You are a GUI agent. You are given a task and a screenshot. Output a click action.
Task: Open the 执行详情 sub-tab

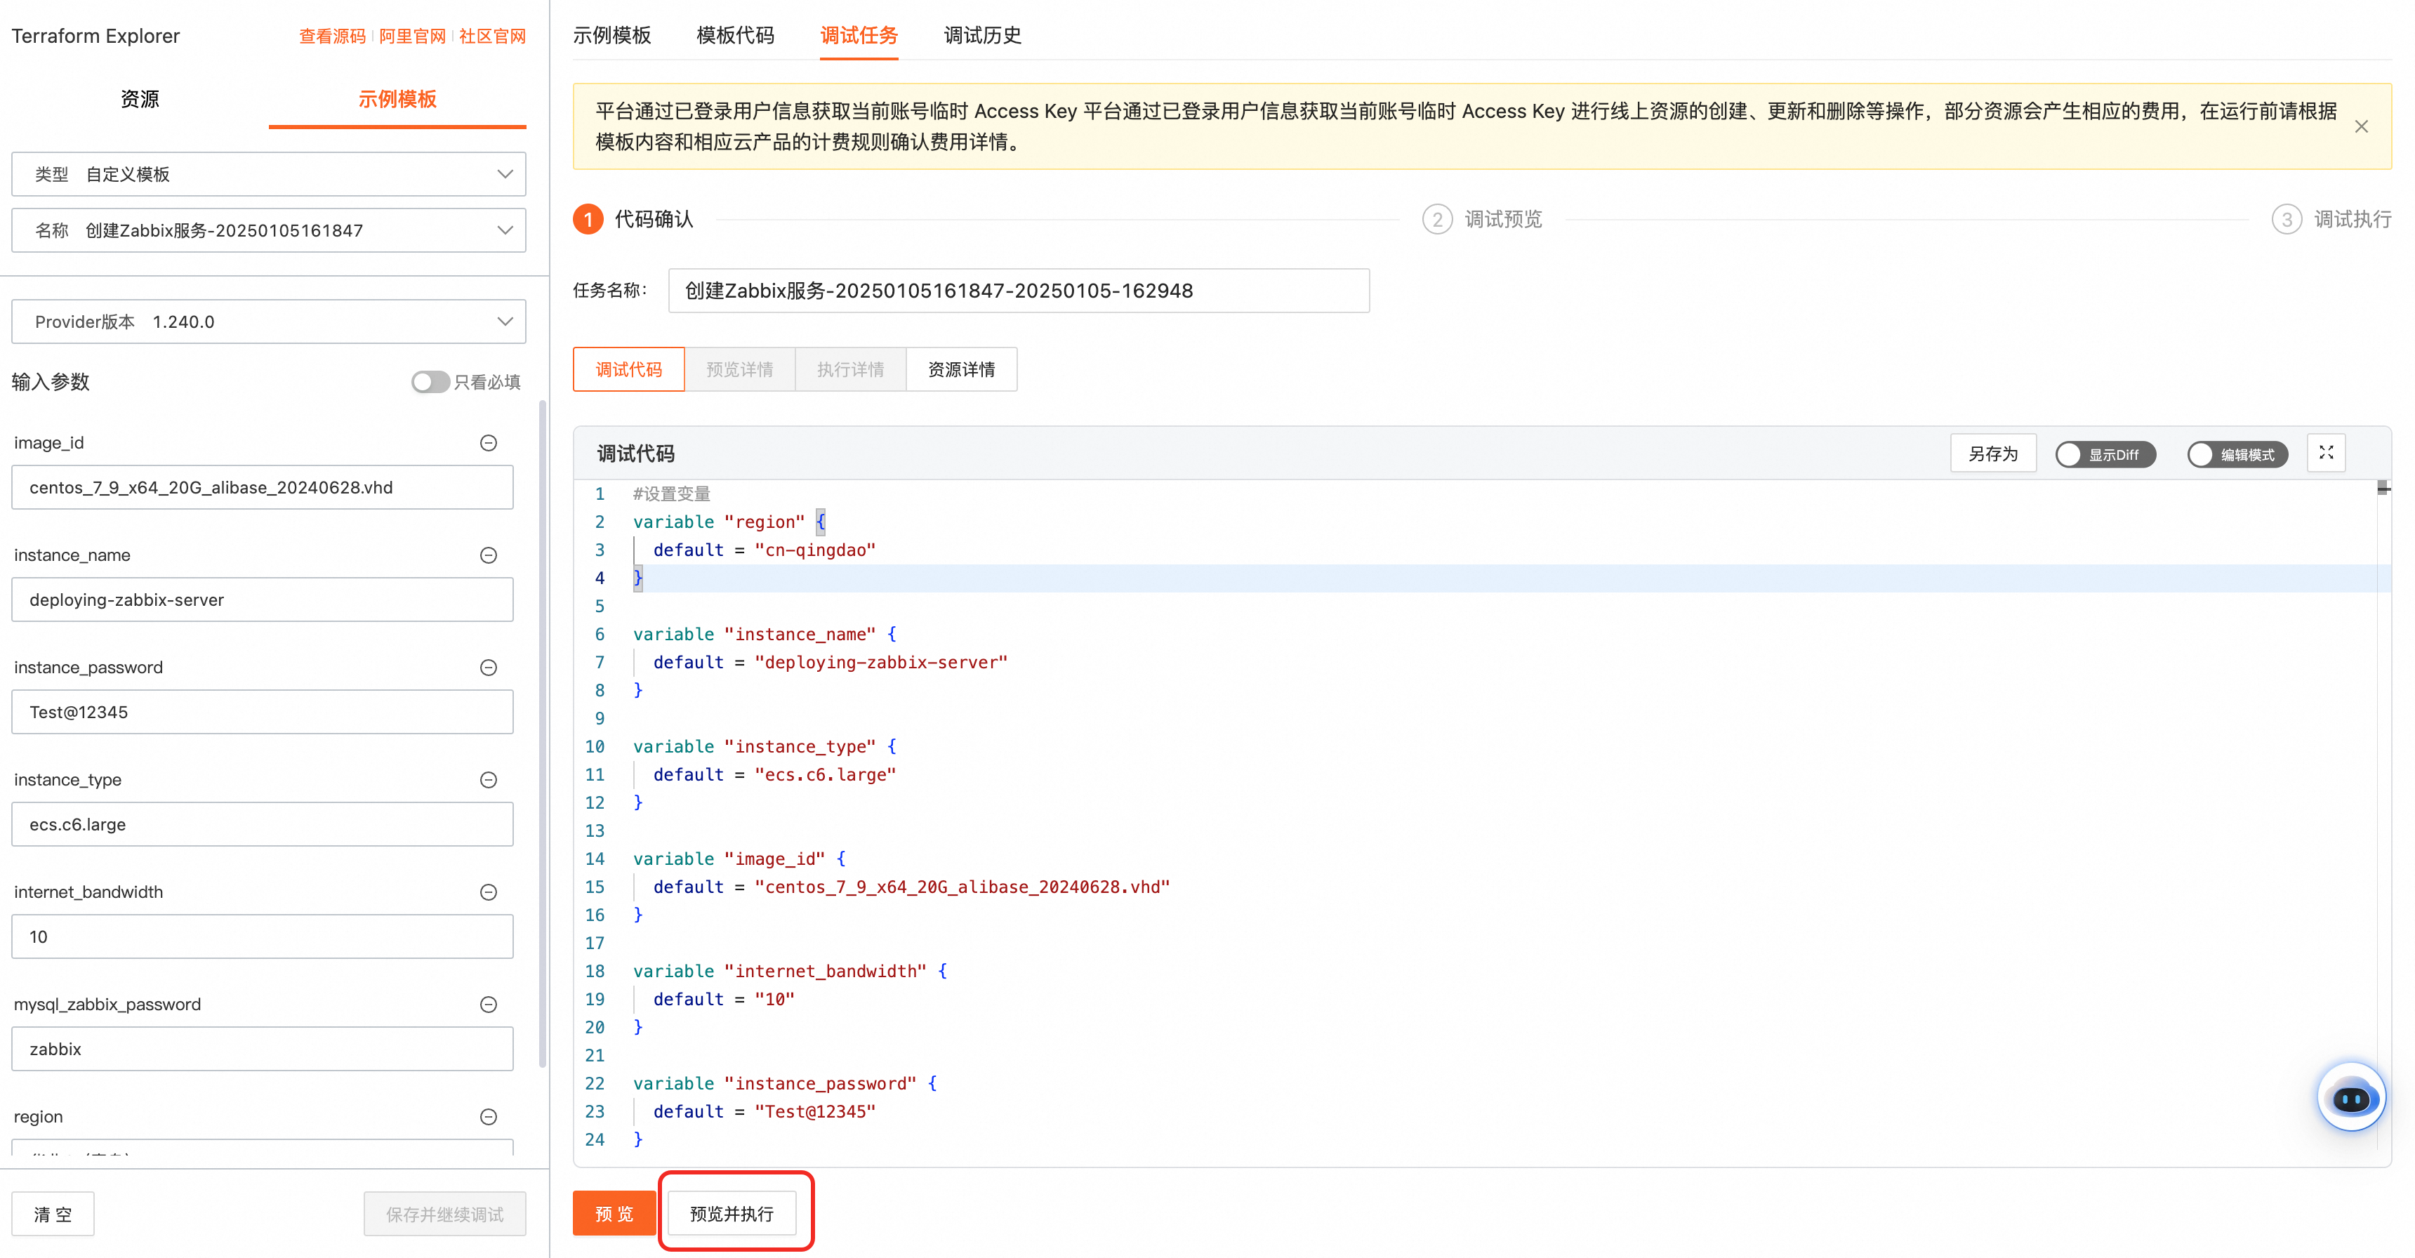[850, 369]
